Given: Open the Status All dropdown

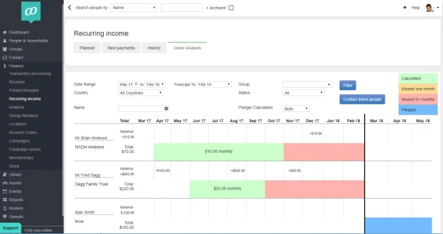Looking at the screenshot, I should pyautogui.click(x=303, y=93).
